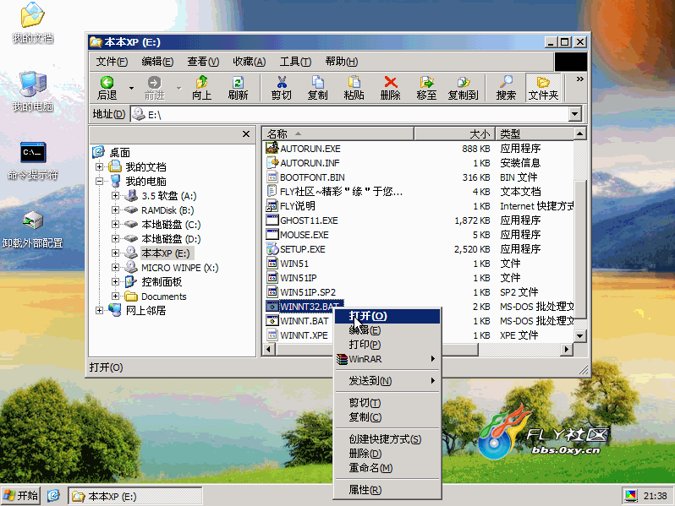This screenshot has width=675, height=506.
Task: Collapse 我的电脑 in the folder tree
Action: point(100,182)
